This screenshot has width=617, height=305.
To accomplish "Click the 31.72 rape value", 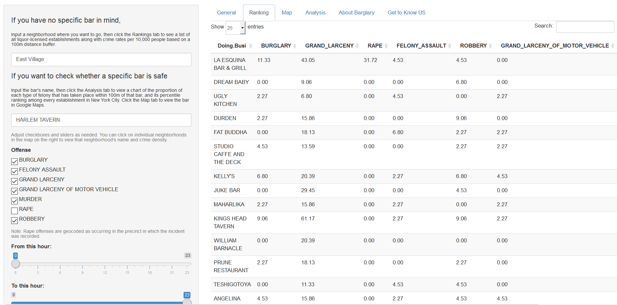I will pyautogui.click(x=370, y=60).
